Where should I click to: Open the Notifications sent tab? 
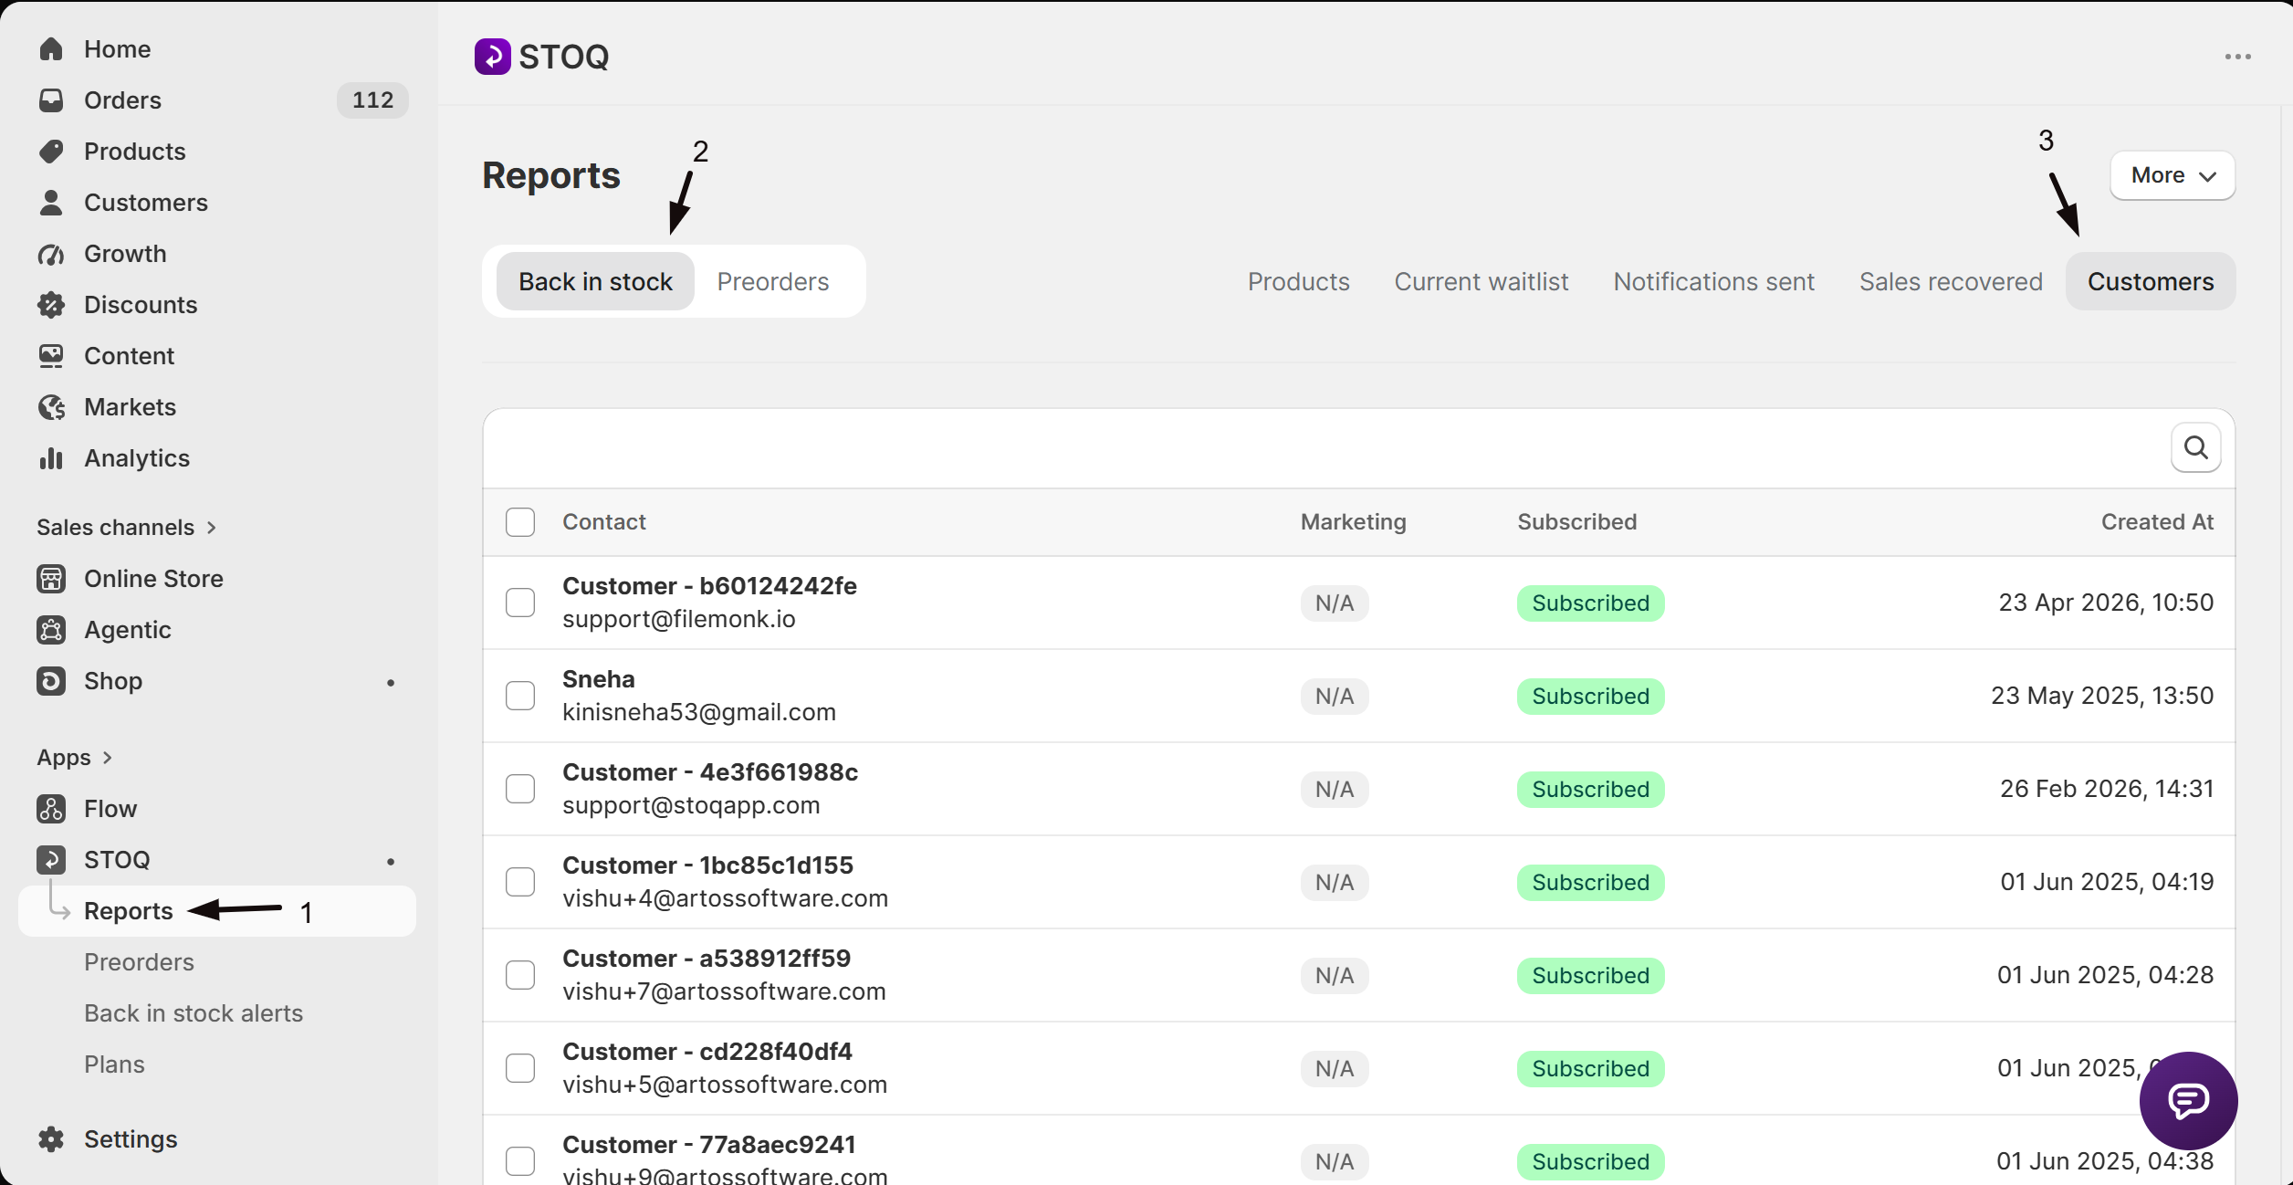pyautogui.click(x=1713, y=281)
